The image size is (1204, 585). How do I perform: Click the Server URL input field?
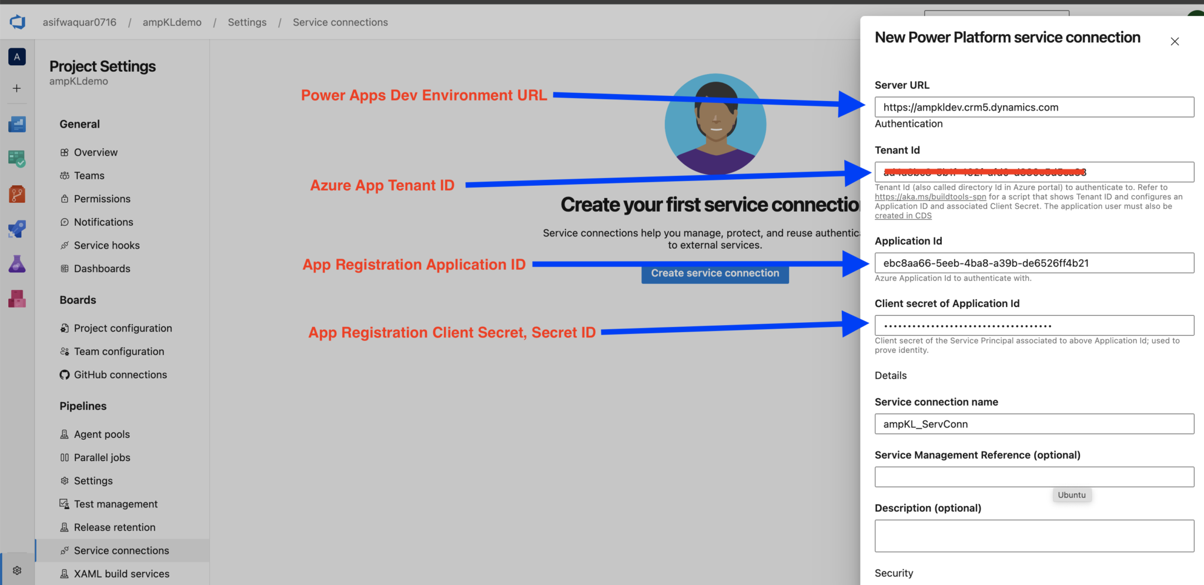click(x=1034, y=107)
